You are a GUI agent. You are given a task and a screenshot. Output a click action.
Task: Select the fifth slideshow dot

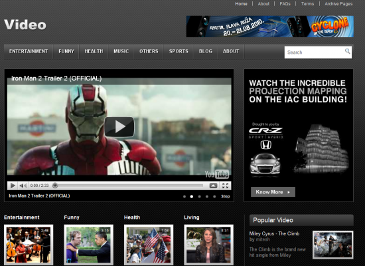214,196
